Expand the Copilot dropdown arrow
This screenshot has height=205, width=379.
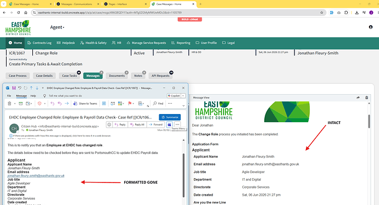pos(183,96)
